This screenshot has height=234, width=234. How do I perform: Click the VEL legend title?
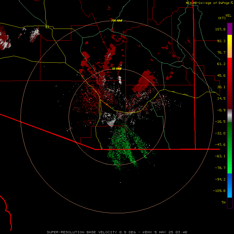[228, 16]
